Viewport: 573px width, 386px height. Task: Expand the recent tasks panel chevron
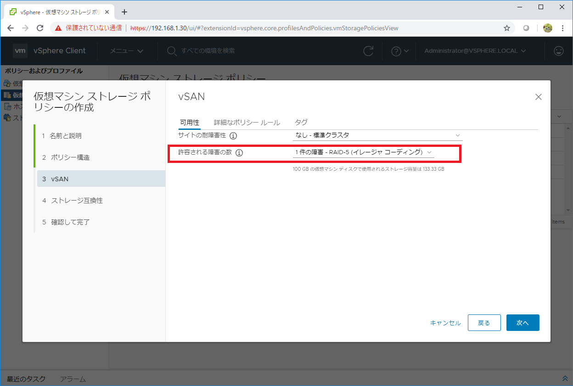[565, 379]
